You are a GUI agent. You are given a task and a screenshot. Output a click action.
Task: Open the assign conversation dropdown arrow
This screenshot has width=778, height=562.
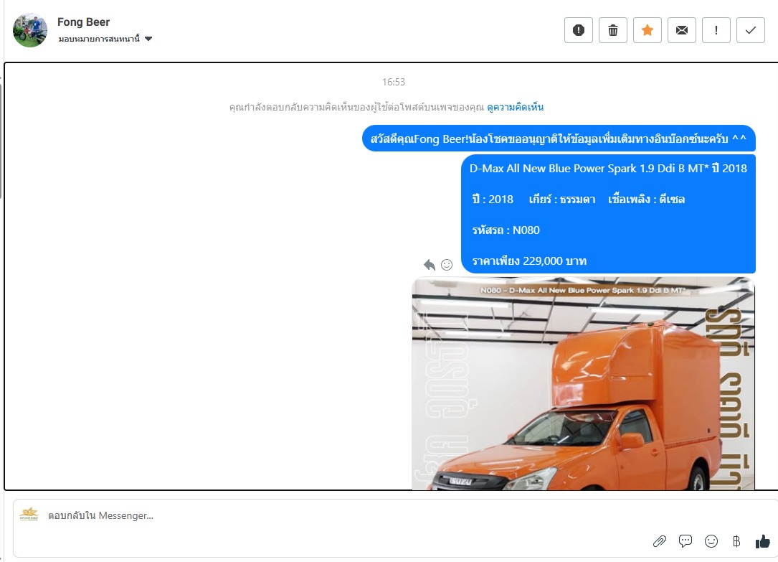point(148,39)
